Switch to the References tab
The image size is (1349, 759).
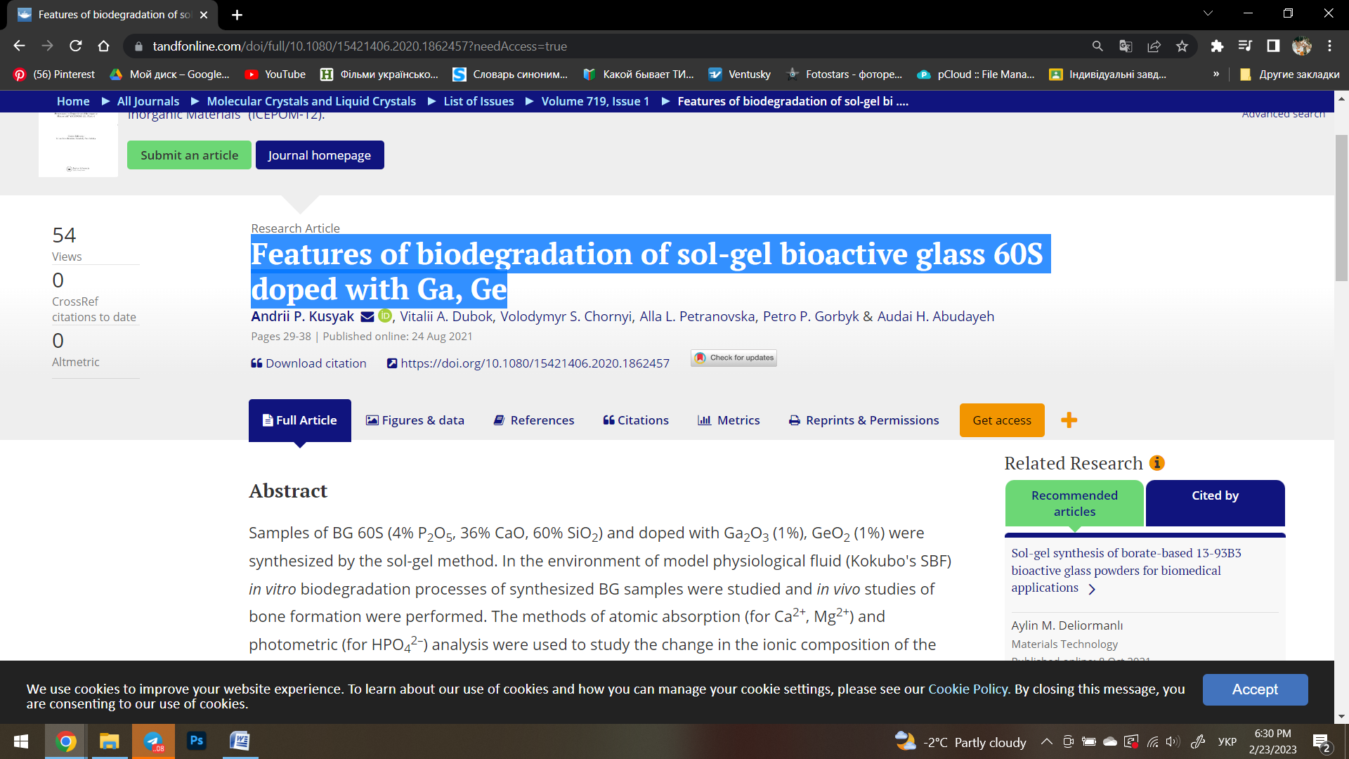click(x=534, y=420)
